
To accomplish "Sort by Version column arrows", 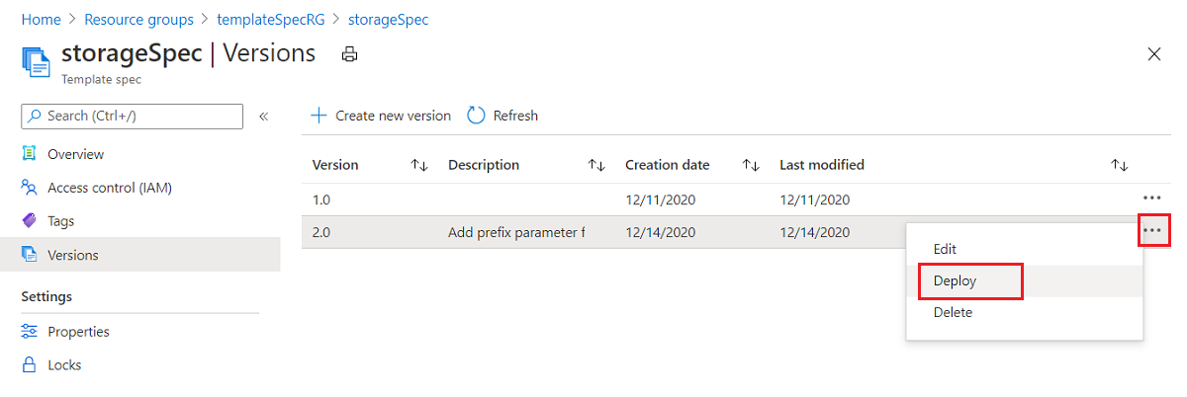I will (x=419, y=165).
